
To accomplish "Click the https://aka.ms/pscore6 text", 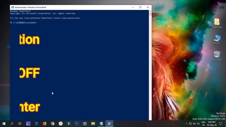I will pos(67,18).
